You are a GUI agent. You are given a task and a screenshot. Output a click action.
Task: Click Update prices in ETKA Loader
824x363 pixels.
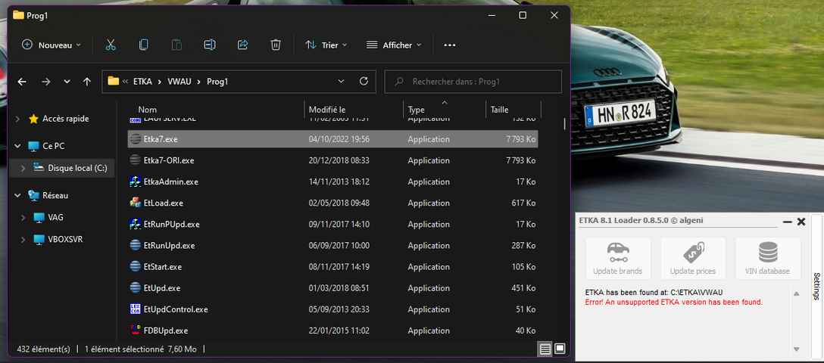pyautogui.click(x=693, y=258)
